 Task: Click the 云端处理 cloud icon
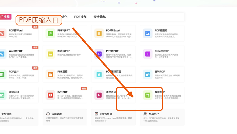point(48,114)
